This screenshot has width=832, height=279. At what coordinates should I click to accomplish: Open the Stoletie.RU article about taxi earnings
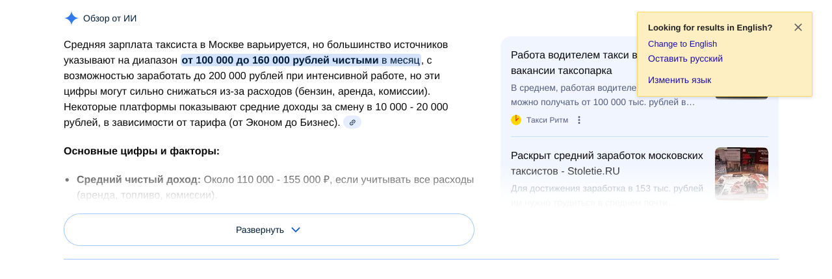606,164
